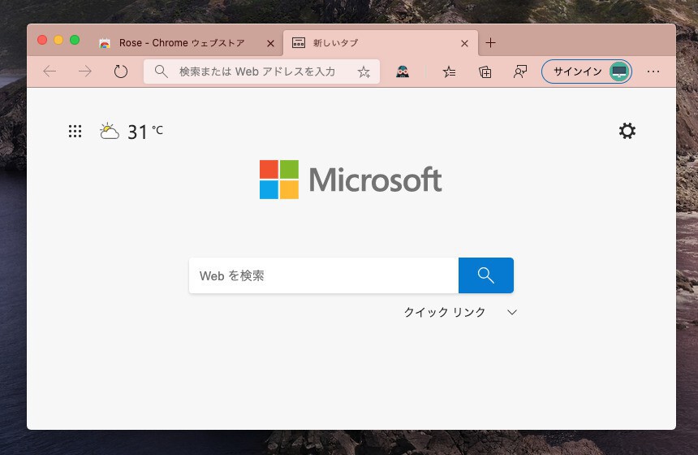Open the Collections icon
This screenshot has height=455, width=698.
(x=485, y=71)
